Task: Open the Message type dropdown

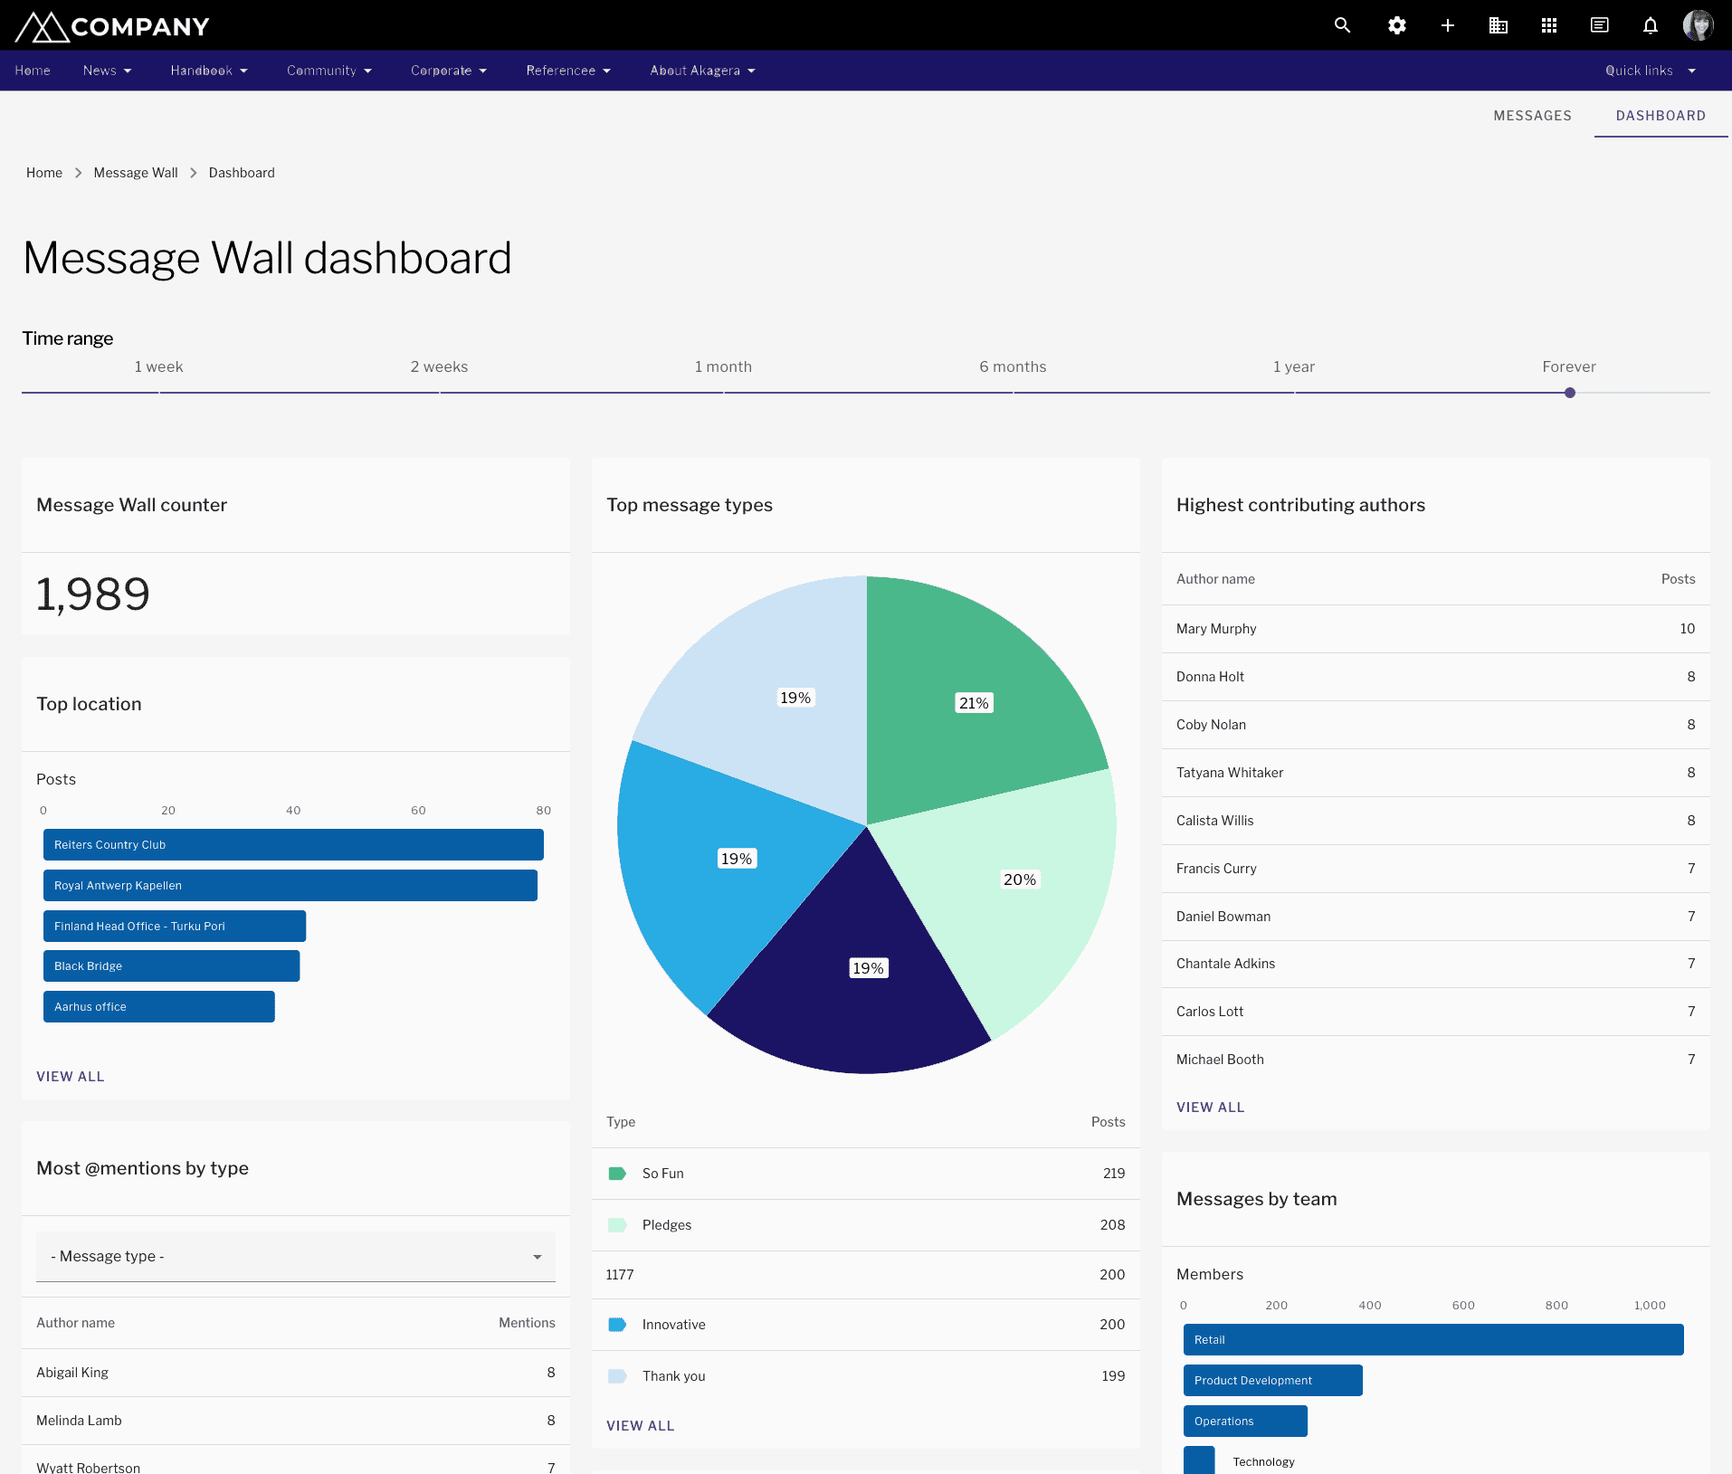Action: click(295, 1256)
